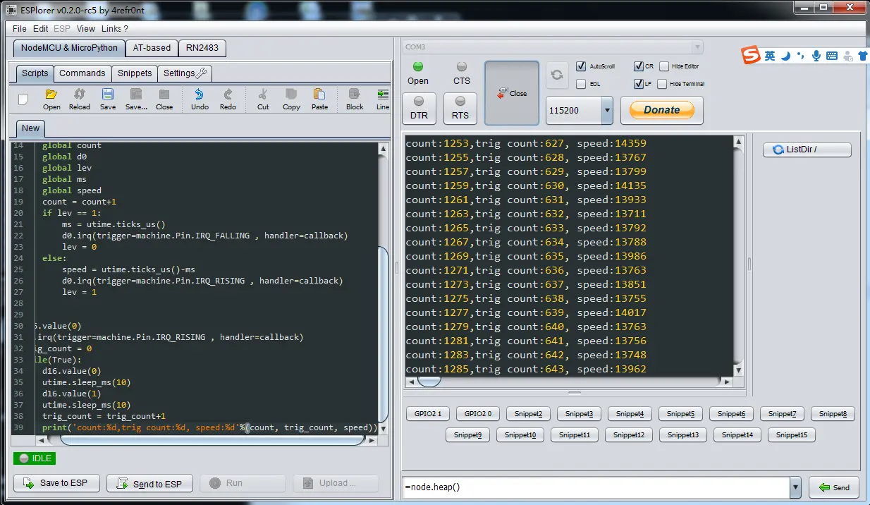870x505 pixels.
Task: Open the COM3 port dropdown
Action: pos(697,47)
